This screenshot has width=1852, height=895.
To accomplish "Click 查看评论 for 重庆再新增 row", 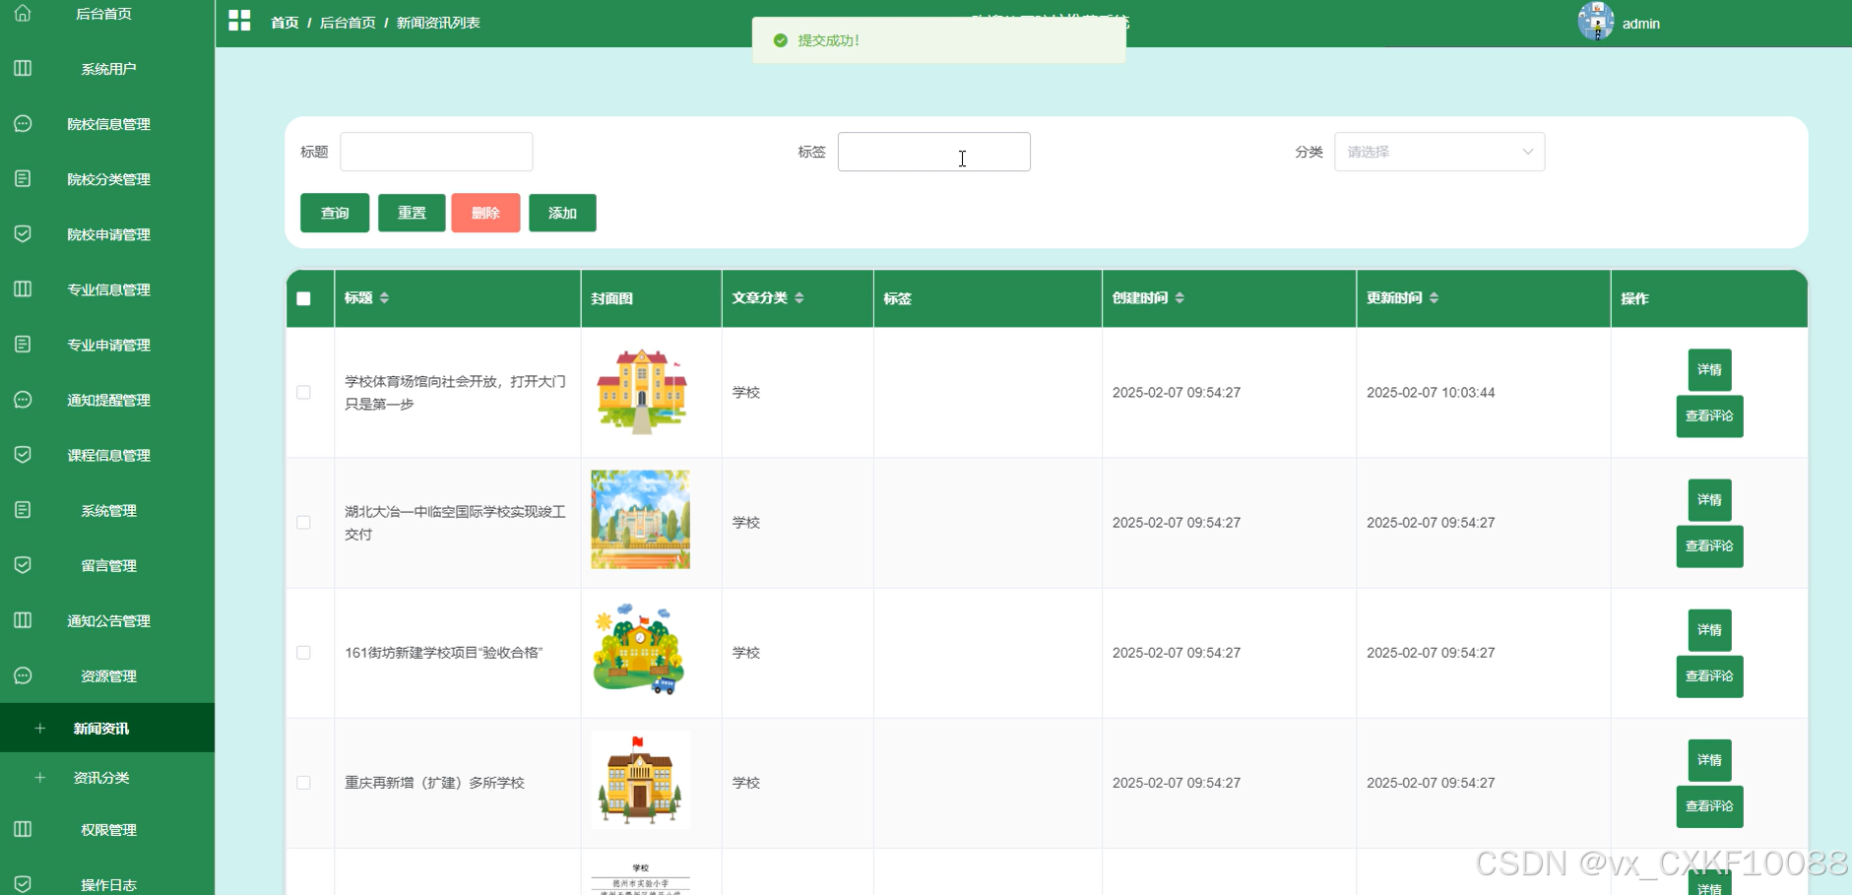I will coord(1709,806).
